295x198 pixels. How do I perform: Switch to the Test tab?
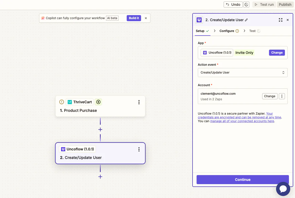point(255,31)
